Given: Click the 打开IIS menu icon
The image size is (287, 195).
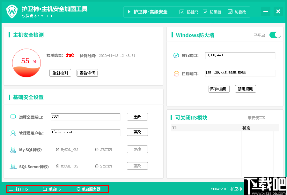Looking at the screenshot, I should pyautogui.click(x=11, y=189).
